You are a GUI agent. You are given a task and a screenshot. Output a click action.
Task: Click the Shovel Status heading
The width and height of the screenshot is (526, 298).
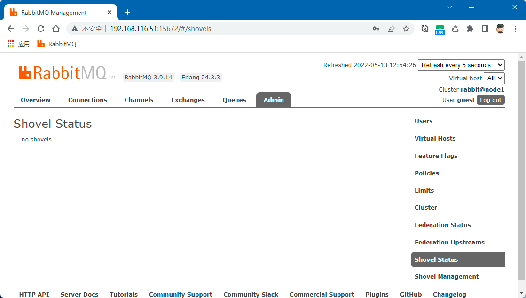point(53,124)
